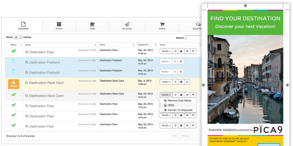Open Modify dropdown for Destination Postcard ID 966
Image resolution: width=293 pixels, height=146 pixels.
point(166,61)
